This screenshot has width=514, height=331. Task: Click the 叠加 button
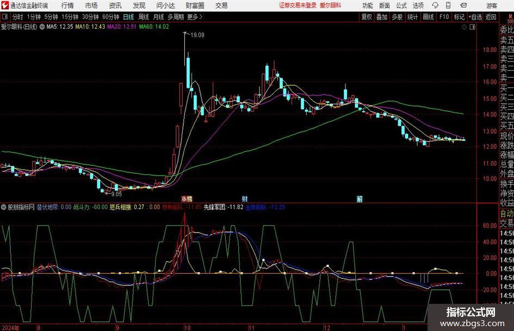click(x=382, y=17)
